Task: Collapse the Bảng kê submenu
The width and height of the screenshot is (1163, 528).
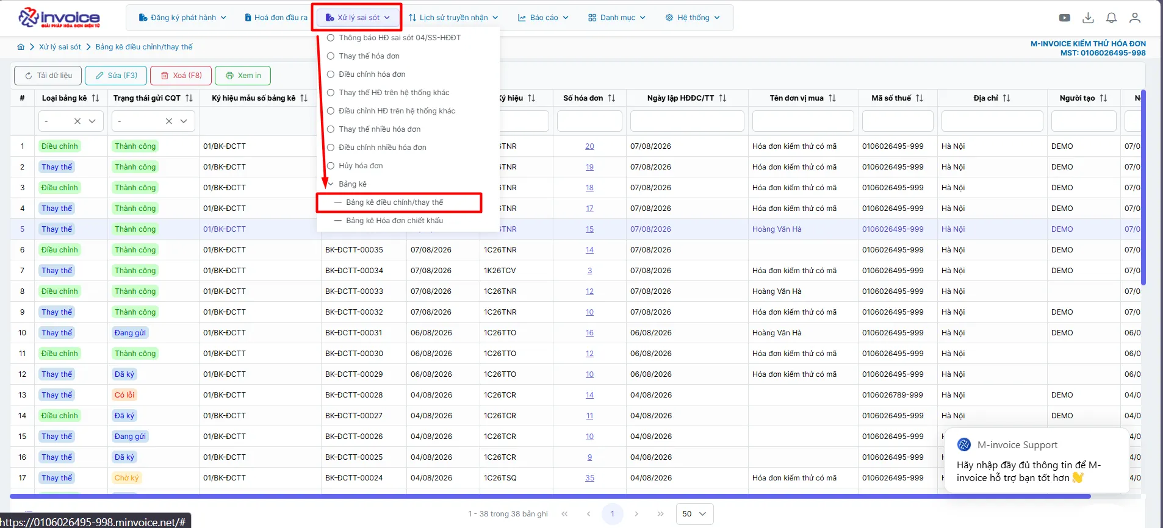Action: point(331,184)
